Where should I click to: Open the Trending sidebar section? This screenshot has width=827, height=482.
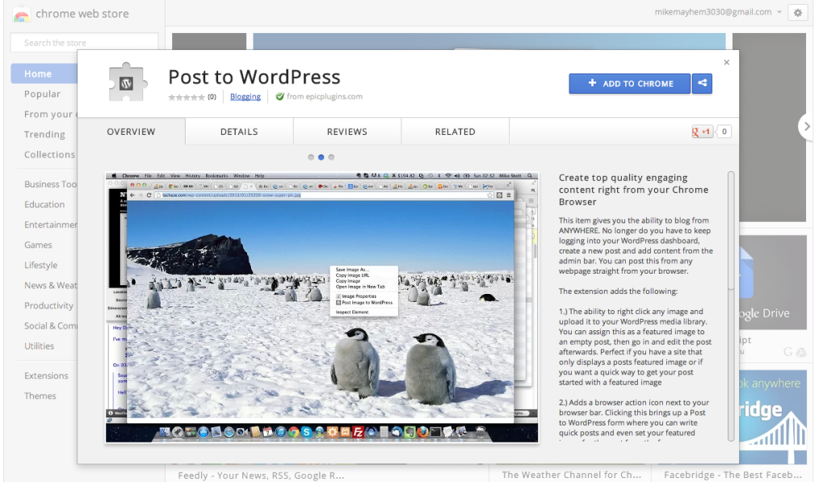(44, 135)
